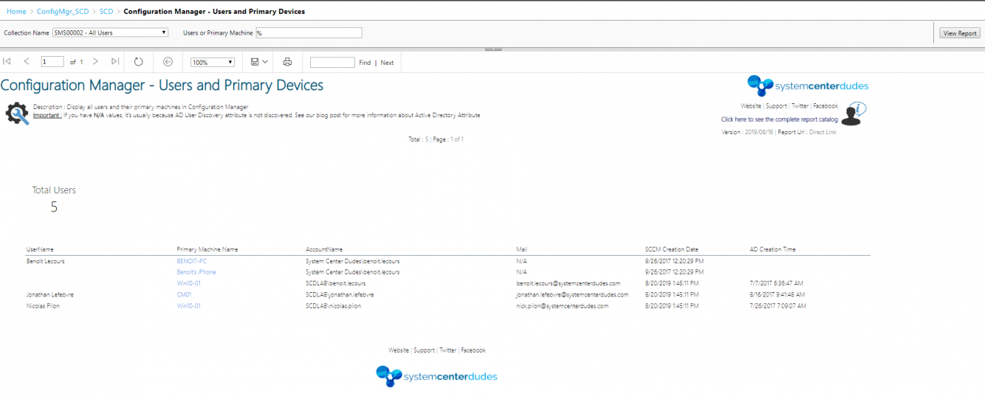Open the save/export format dropdown
This screenshot has height=396, width=985.
point(259,62)
